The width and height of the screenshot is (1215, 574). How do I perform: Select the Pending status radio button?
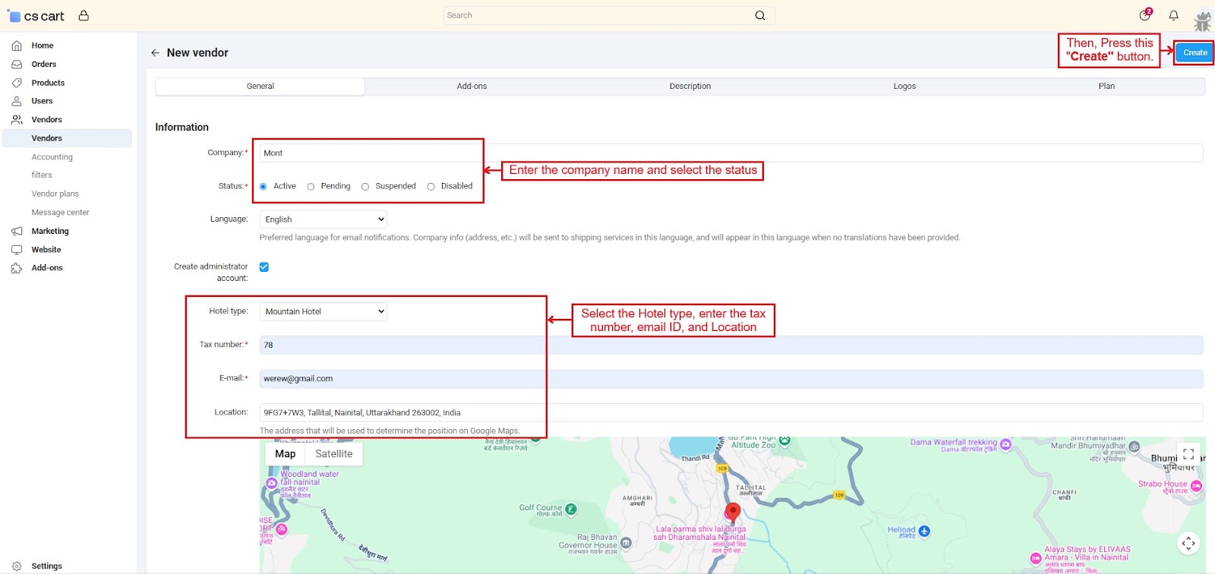click(x=311, y=187)
